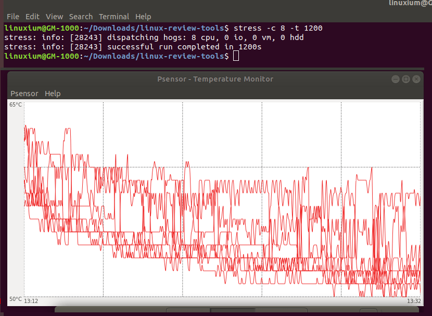Click the 65°C axis label

(x=16, y=104)
